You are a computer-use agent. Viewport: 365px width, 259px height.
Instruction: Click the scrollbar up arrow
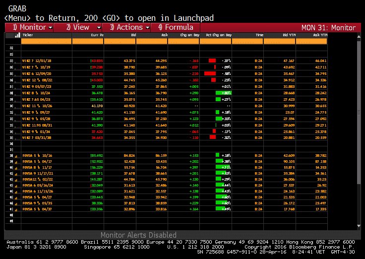(359, 37)
